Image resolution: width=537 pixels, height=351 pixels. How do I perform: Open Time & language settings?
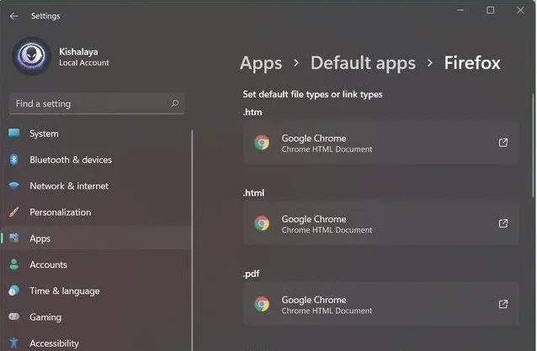click(x=64, y=291)
